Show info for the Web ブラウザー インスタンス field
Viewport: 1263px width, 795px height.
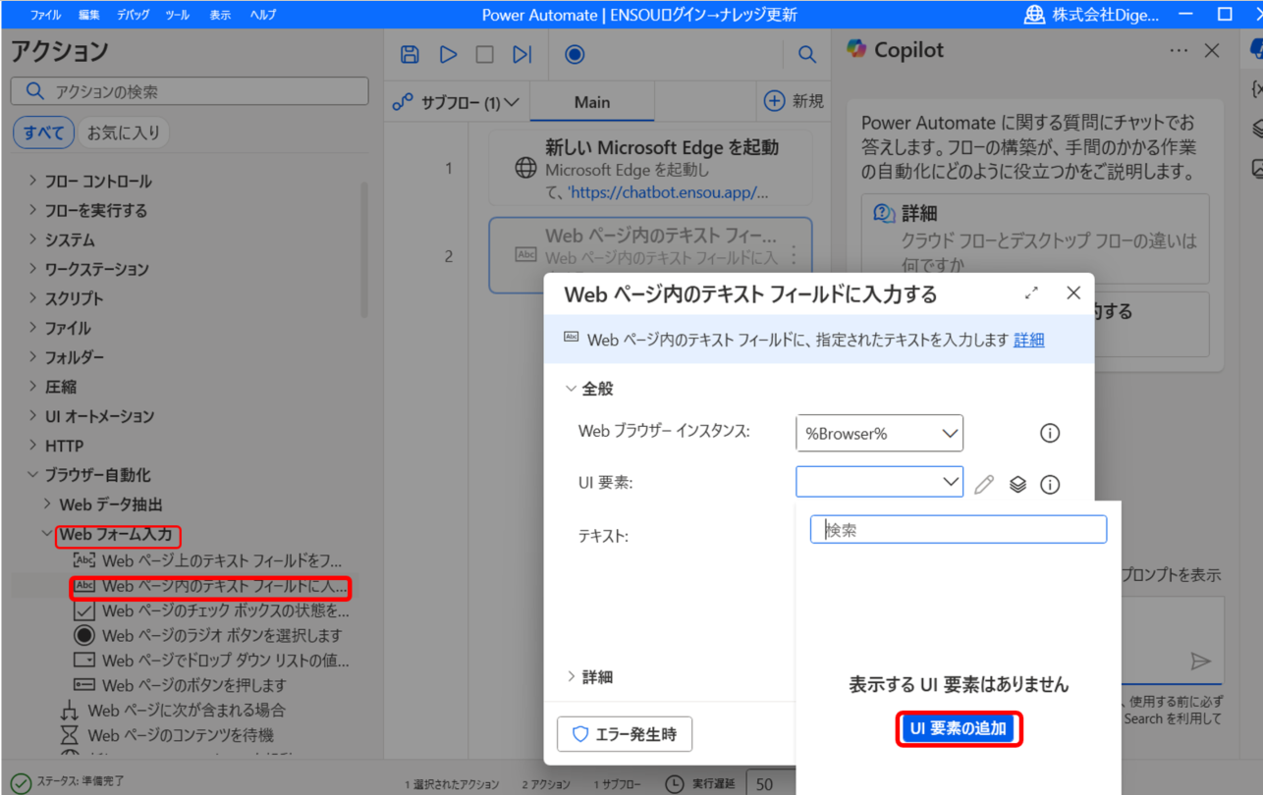tap(1050, 433)
